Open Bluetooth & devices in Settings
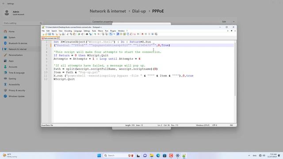 (x=18, y=43)
